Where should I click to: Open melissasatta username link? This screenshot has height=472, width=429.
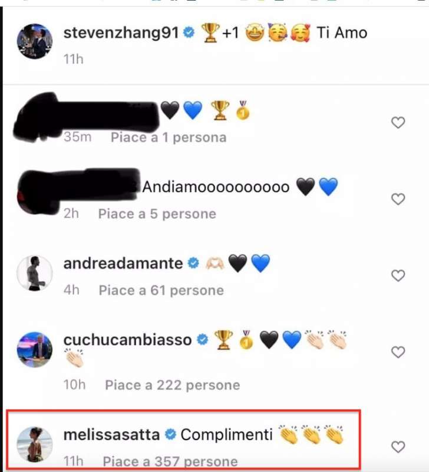coord(111,435)
